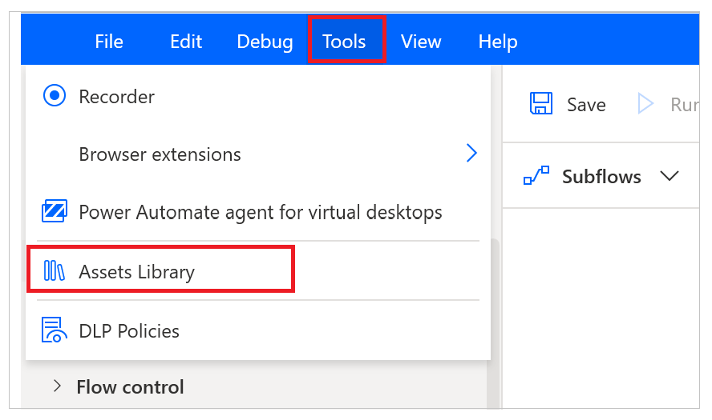Expand the Flow control actions group
The image size is (712, 420).
point(57,386)
